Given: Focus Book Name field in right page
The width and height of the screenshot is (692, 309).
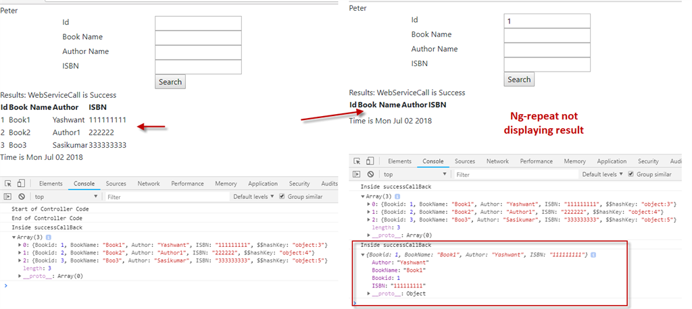Looking at the screenshot, I should coord(547,35).
